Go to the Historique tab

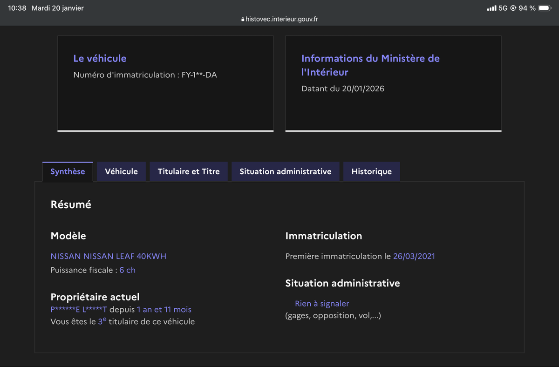pyautogui.click(x=371, y=171)
